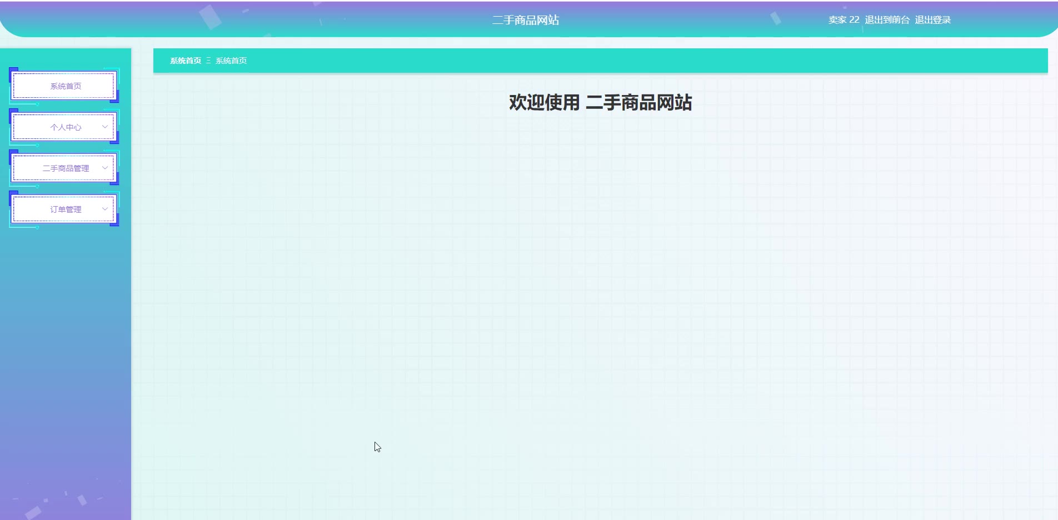Screen dimensions: 1058x520
Task: Click 退出登录 to log out
Action: pyautogui.click(x=933, y=20)
